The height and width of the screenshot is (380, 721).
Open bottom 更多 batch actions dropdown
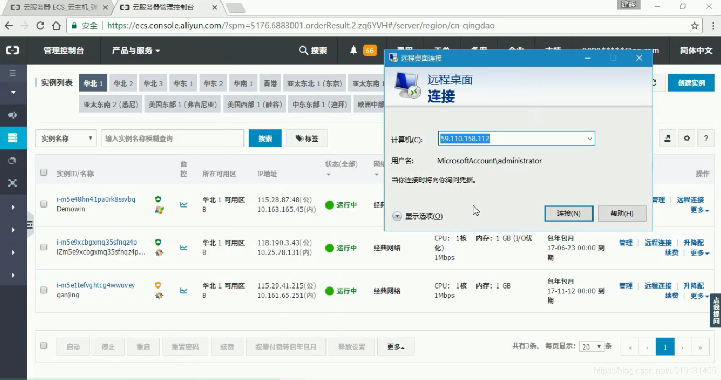point(396,347)
